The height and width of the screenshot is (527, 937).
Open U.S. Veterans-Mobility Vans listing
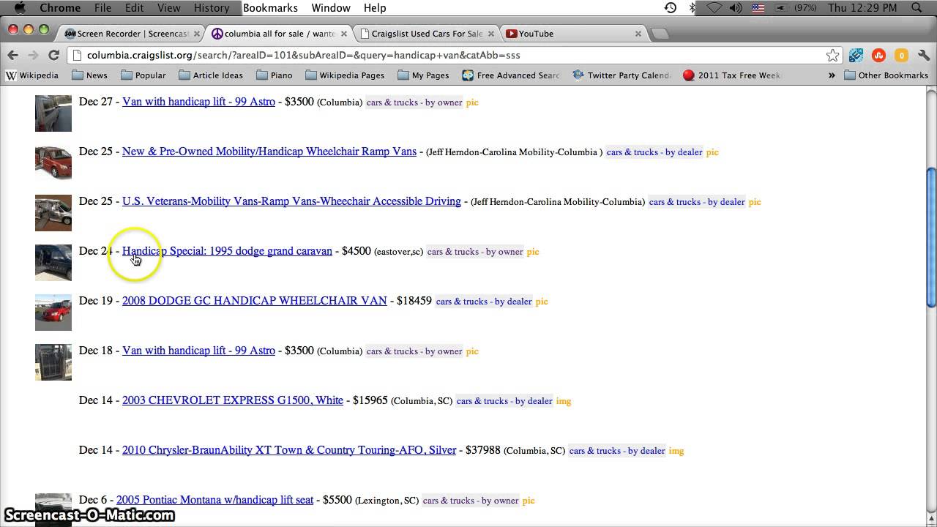(291, 201)
